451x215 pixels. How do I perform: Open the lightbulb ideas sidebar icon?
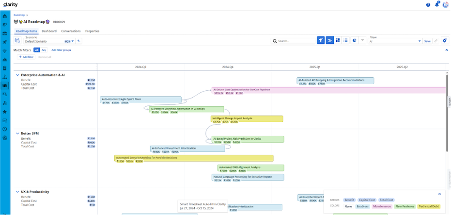click(5, 51)
